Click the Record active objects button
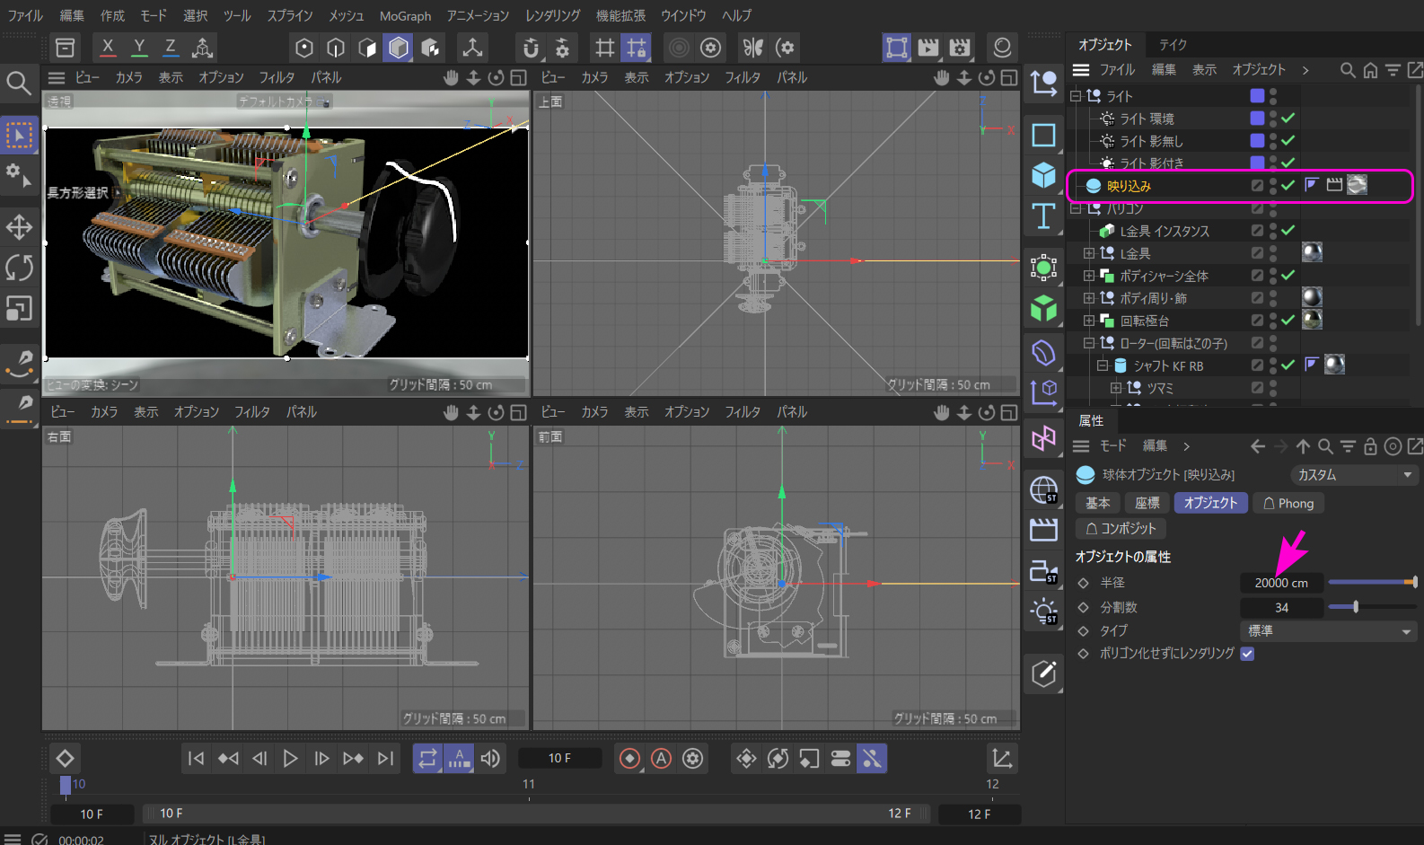Screen dimensions: 1424x845 tap(630, 759)
